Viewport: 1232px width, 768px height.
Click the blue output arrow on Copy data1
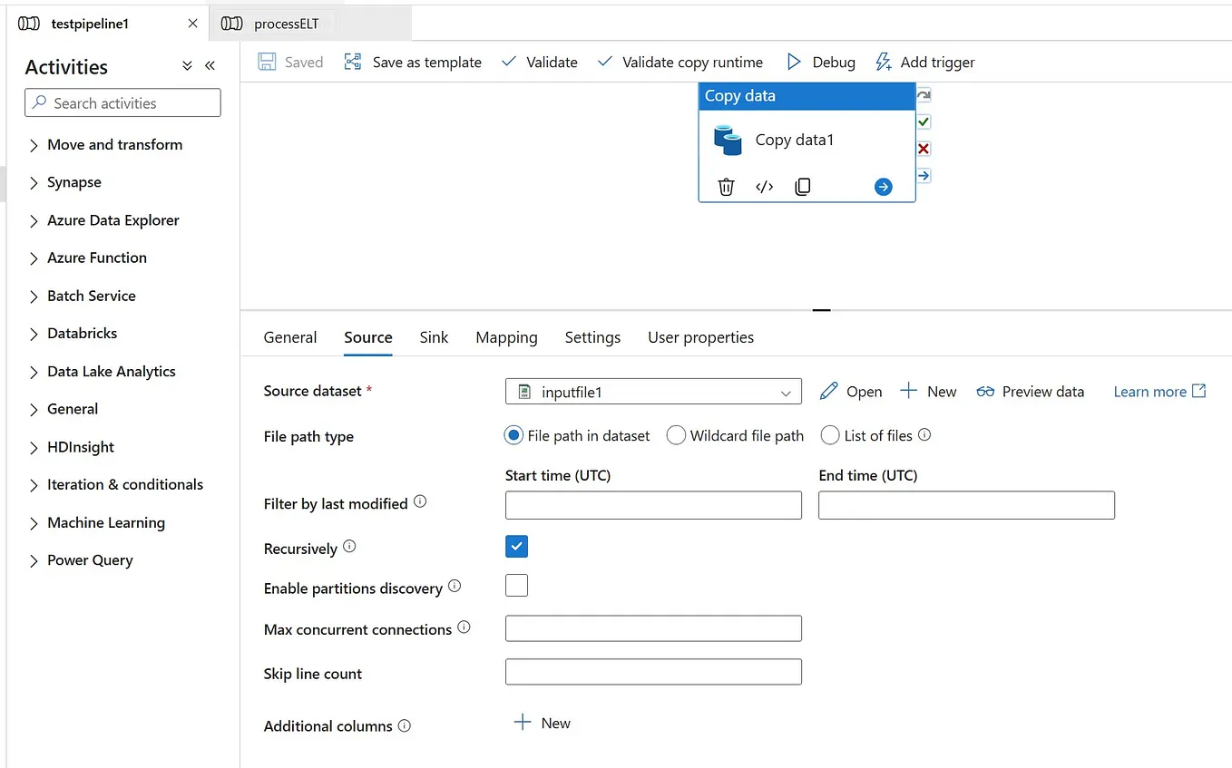[882, 186]
